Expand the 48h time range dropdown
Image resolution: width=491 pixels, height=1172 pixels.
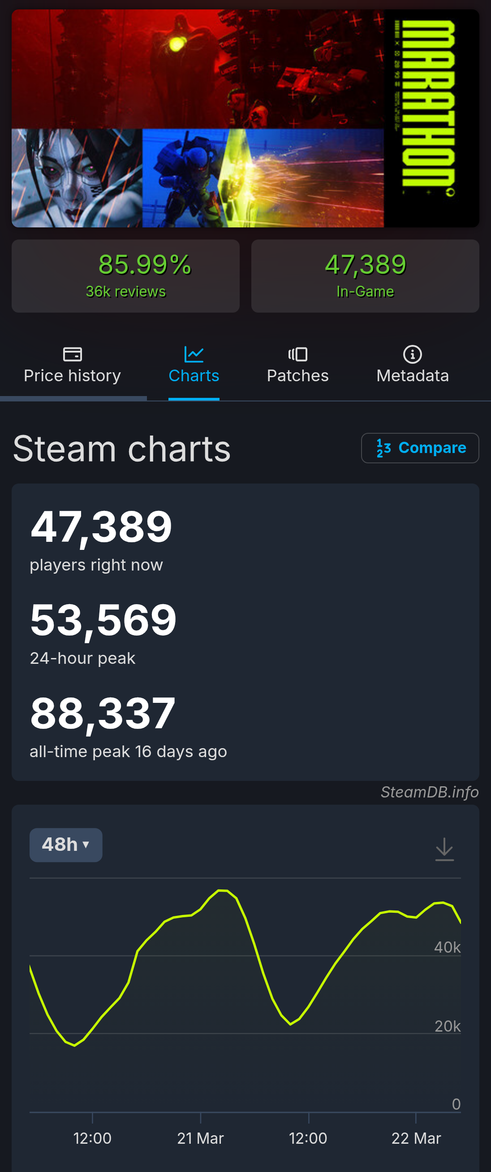click(x=66, y=845)
